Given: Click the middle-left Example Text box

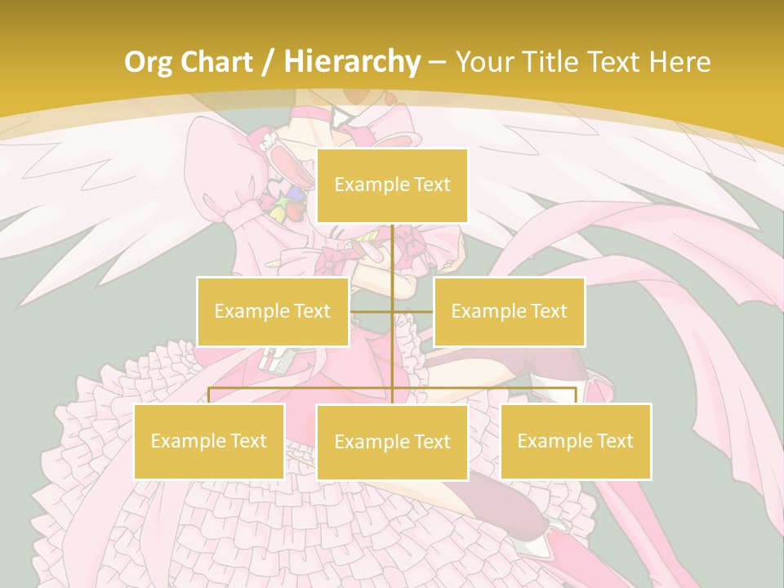Looking at the screenshot, I should point(272,311).
